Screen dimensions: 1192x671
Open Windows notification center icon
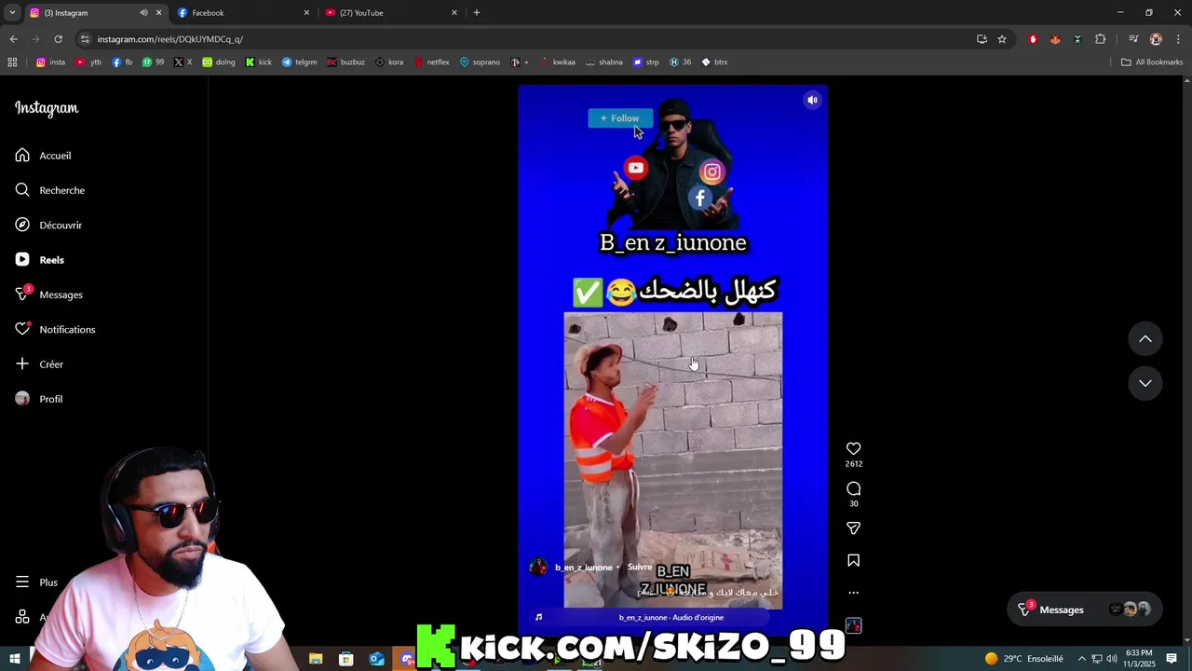(x=1172, y=658)
